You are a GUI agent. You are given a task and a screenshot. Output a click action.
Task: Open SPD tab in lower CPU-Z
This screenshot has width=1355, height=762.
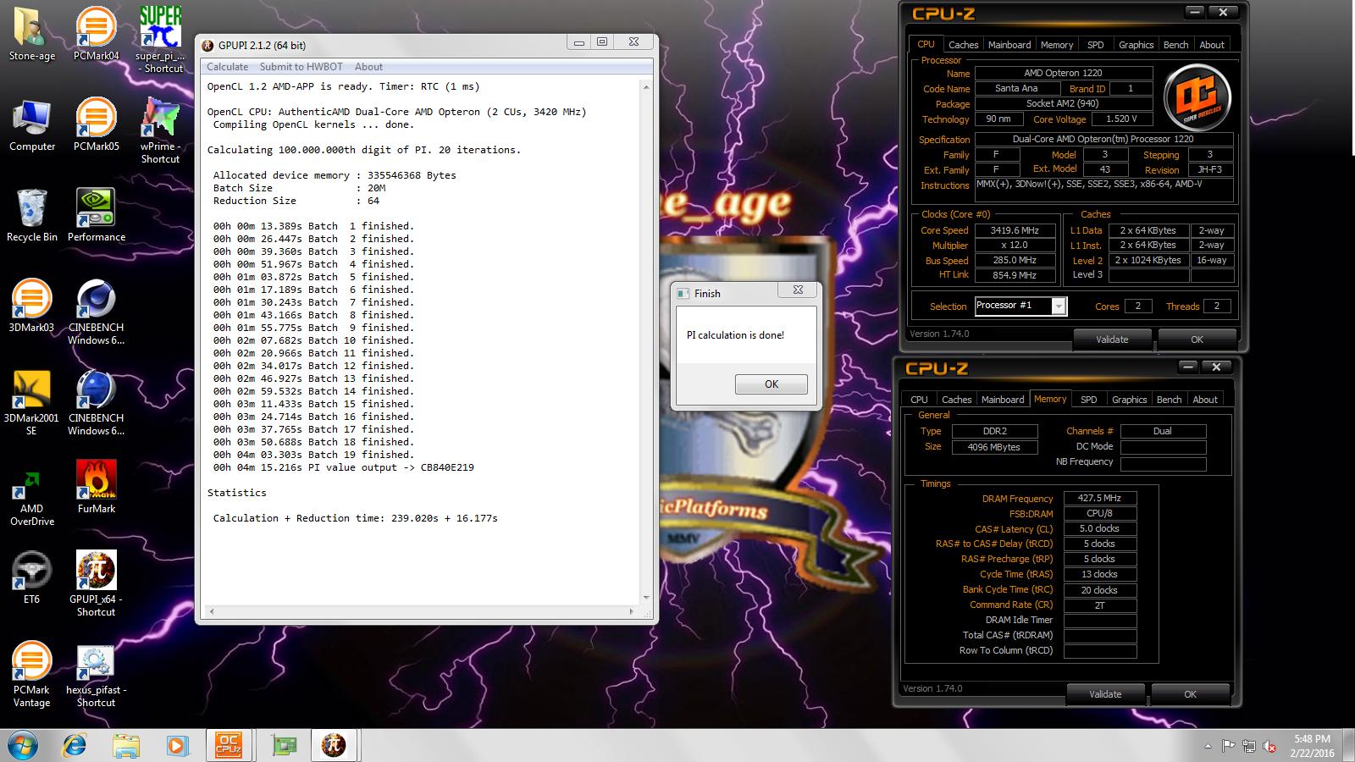click(1089, 400)
